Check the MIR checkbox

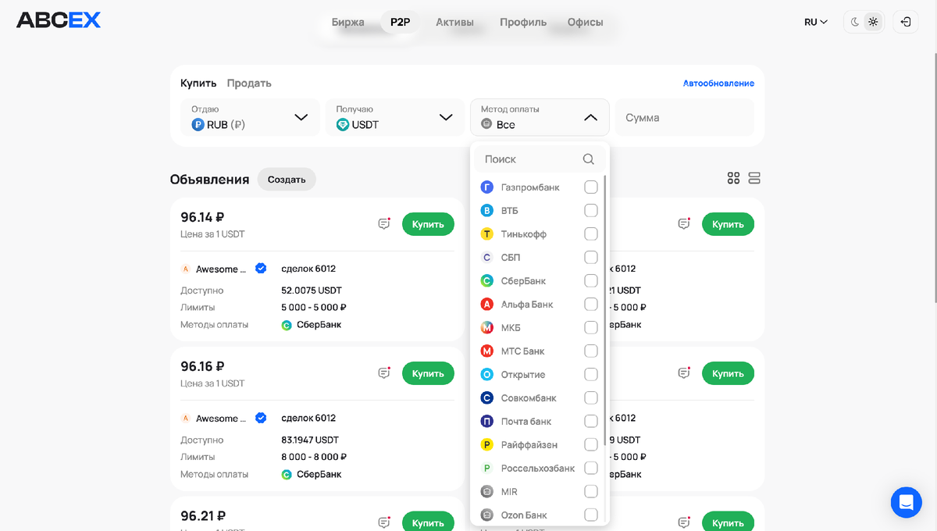(x=591, y=492)
